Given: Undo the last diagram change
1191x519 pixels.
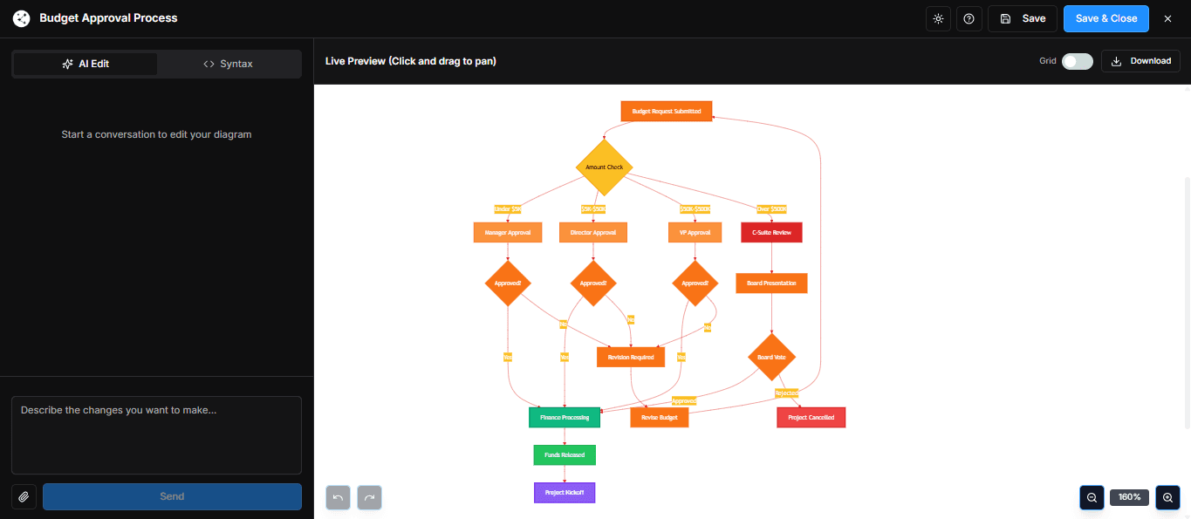Looking at the screenshot, I should (338, 497).
